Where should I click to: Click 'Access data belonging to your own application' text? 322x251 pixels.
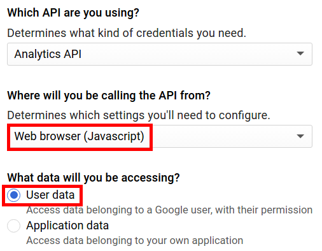[x=135, y=241]
